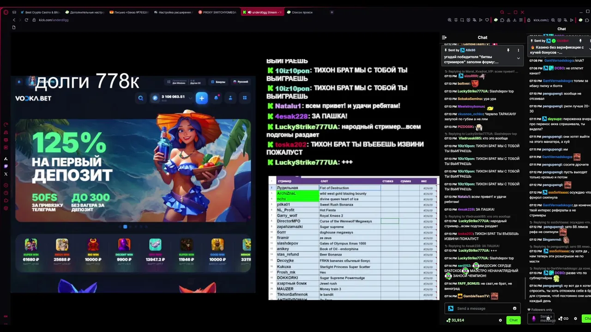Bookmark page with the heart icon

point(487,20)
